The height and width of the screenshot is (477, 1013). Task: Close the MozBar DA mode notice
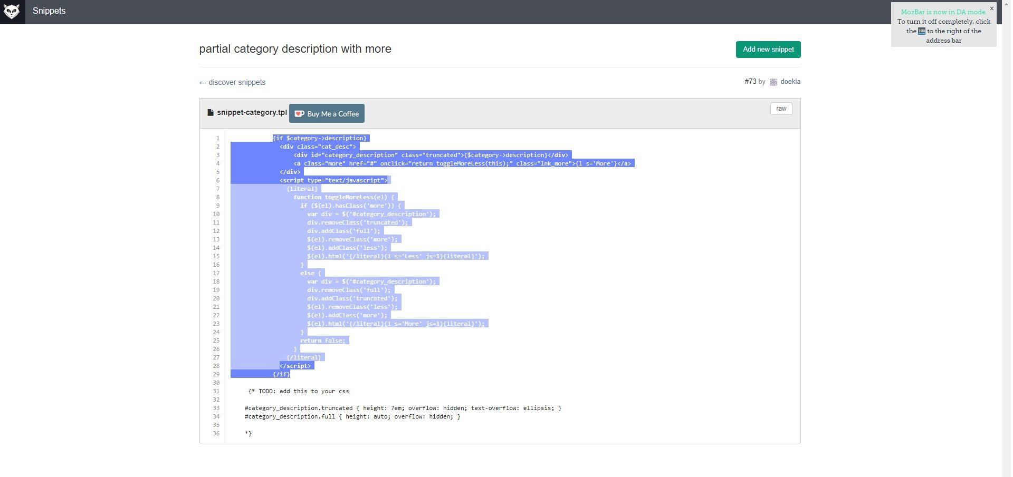tap(991, 8)
